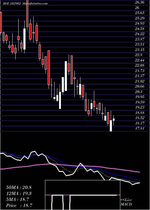Click the 20.66 price level label
Screen dimensions: 150x210
140,86
